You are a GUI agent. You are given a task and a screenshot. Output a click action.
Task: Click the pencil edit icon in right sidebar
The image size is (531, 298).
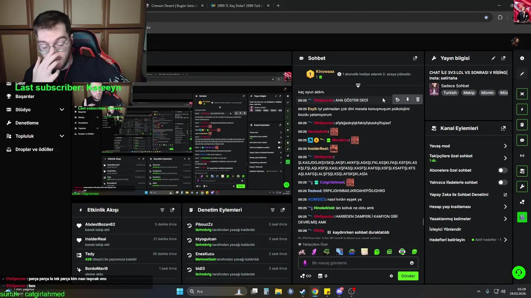tap(522, 74)
